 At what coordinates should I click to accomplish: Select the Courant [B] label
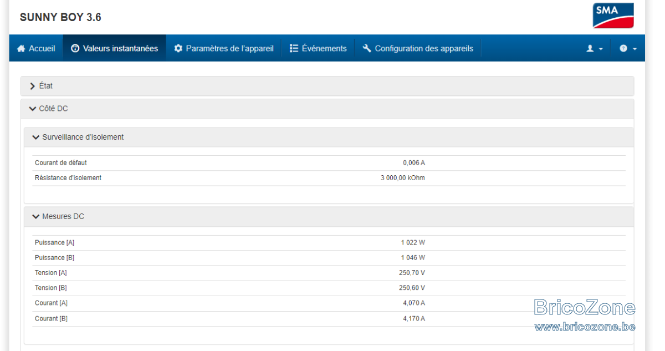(52, 319)
